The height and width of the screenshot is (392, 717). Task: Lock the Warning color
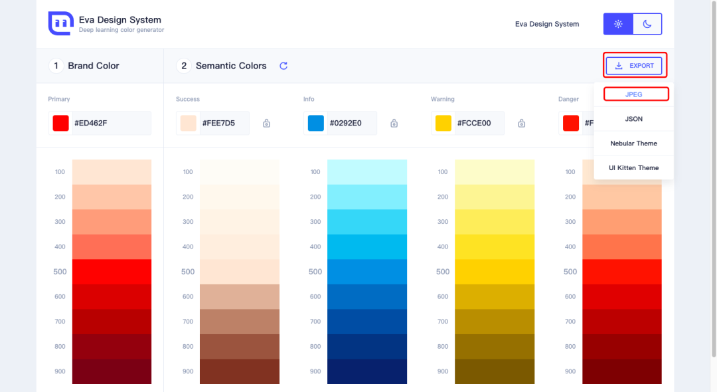(521, 123)
